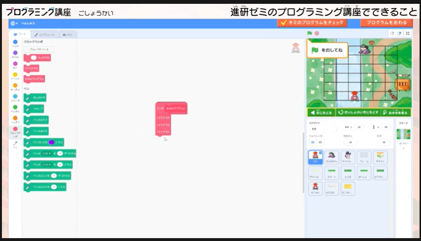Click the スタンプ pen block
Screen dimensions: 421x241
pos(34,109)
